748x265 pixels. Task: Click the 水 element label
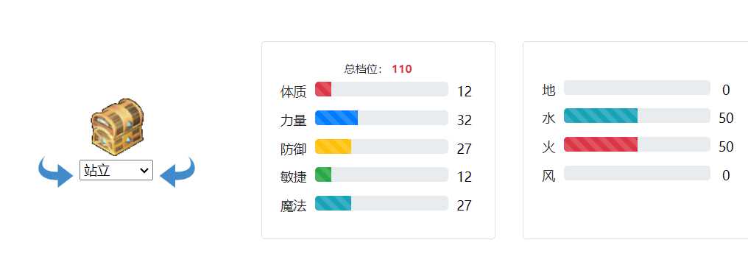pos(549,119)
